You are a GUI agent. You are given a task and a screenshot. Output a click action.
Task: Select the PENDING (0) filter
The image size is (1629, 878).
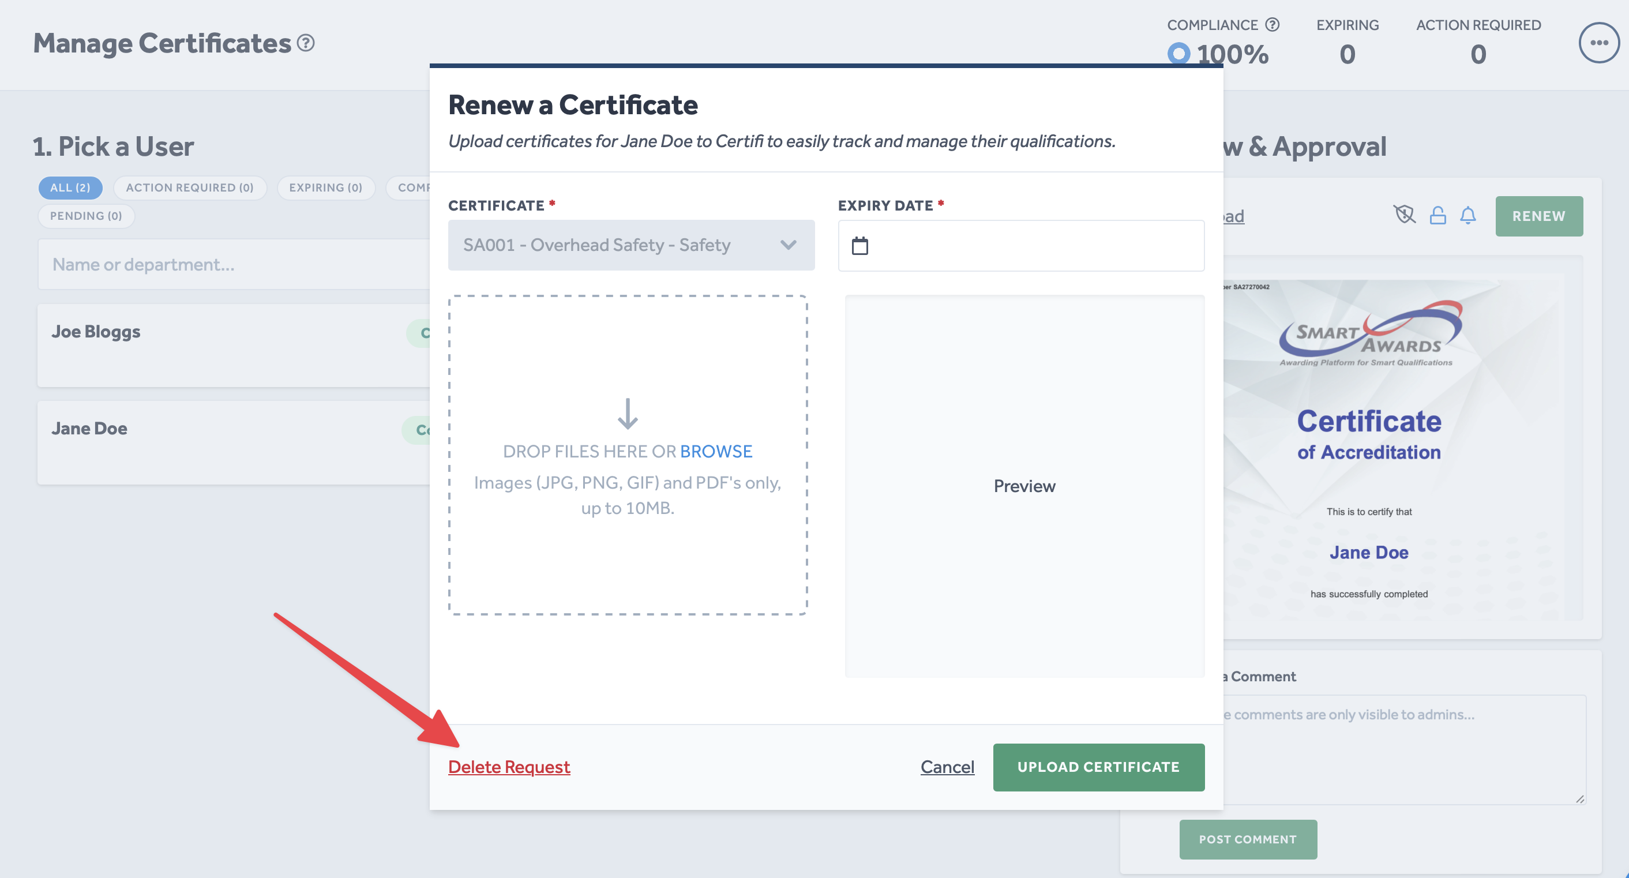click(86, 216)
